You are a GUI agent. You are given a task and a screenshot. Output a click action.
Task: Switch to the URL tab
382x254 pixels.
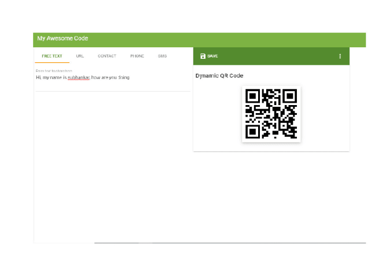(80, 56)
